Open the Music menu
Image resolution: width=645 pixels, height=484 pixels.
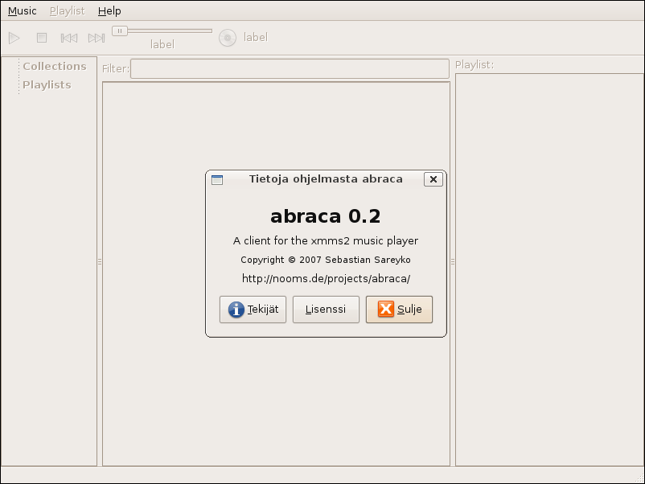pos(23,11)
